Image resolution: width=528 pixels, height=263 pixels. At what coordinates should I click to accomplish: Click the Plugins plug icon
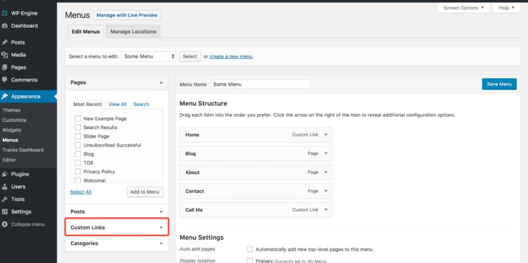pos(5,174)
